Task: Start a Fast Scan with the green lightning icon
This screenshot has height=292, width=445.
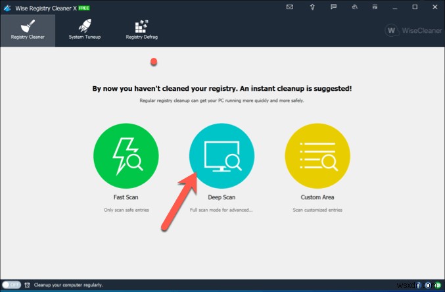Action: click(126, 156)
